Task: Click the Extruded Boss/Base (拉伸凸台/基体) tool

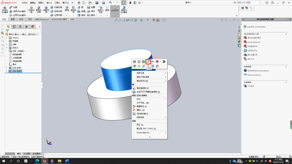Action: click(5, 10)
